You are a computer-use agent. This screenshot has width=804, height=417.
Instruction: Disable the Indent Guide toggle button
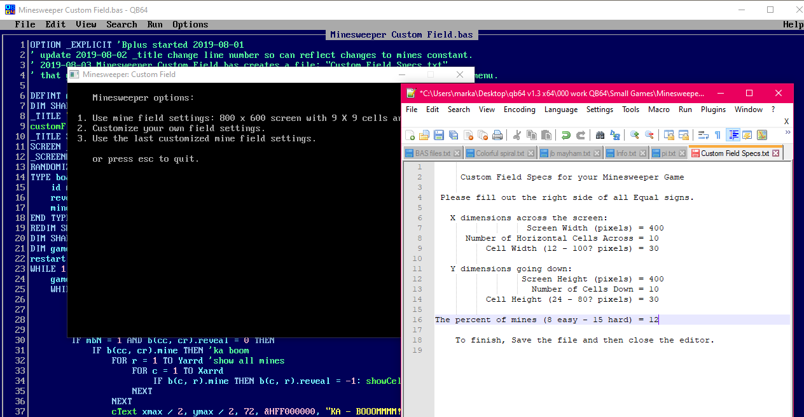(x=733, y=135)
